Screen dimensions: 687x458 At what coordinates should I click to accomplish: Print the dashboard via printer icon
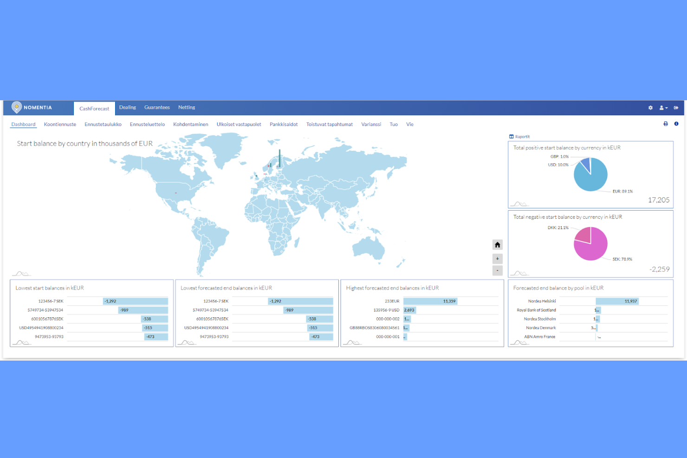pos(666,124)
